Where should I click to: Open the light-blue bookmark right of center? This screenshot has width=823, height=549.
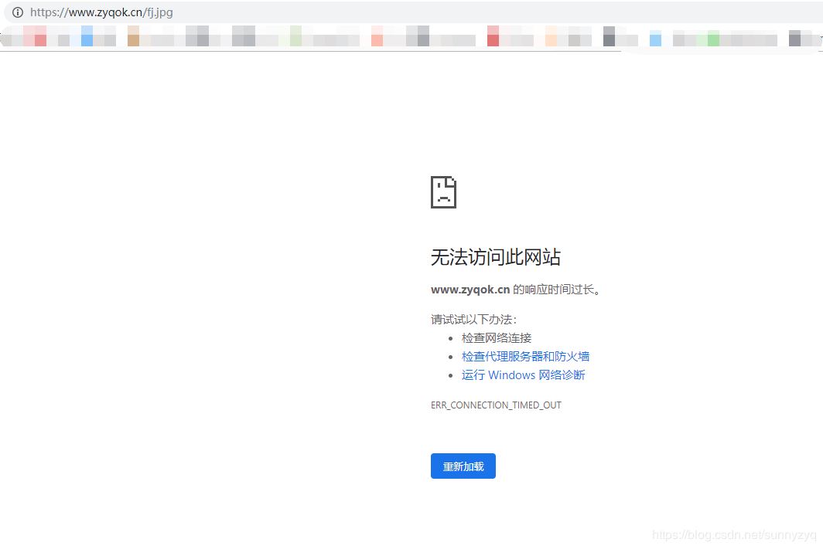pyautogui.click(x=654, y=36)
